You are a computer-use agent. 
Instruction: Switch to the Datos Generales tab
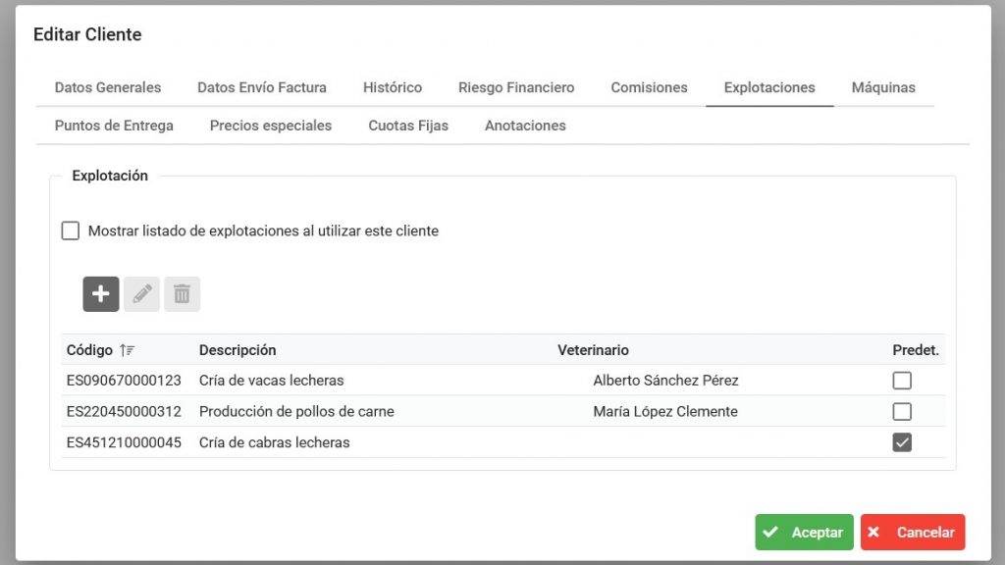(107, 87)
